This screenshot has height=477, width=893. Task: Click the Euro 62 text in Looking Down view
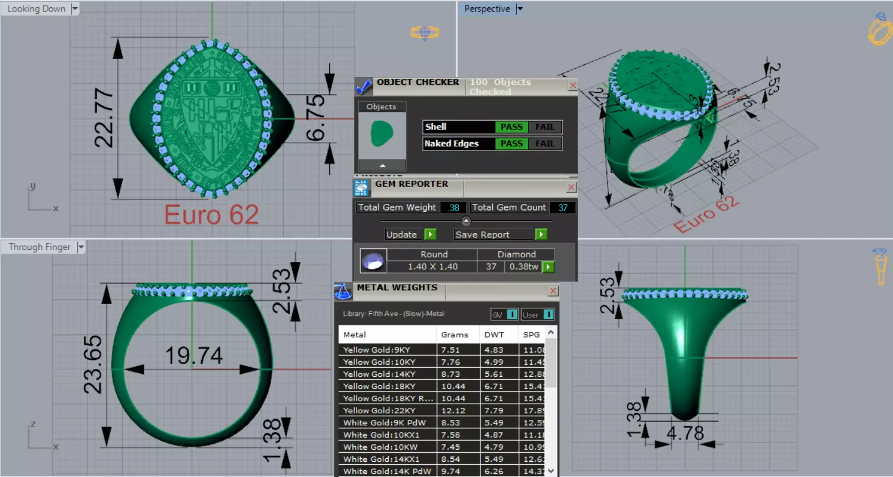[x=212, y=214]
